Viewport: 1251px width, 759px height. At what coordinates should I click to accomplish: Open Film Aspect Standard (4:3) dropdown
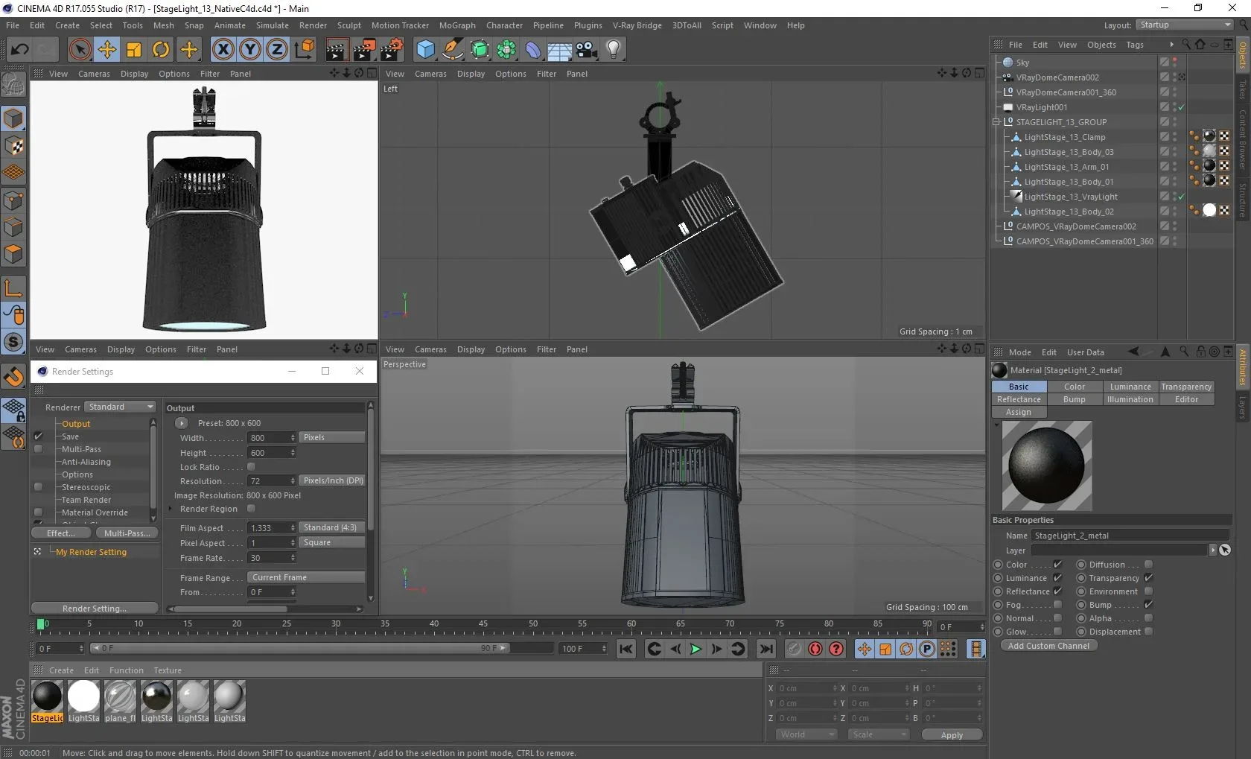click(332, 527)
